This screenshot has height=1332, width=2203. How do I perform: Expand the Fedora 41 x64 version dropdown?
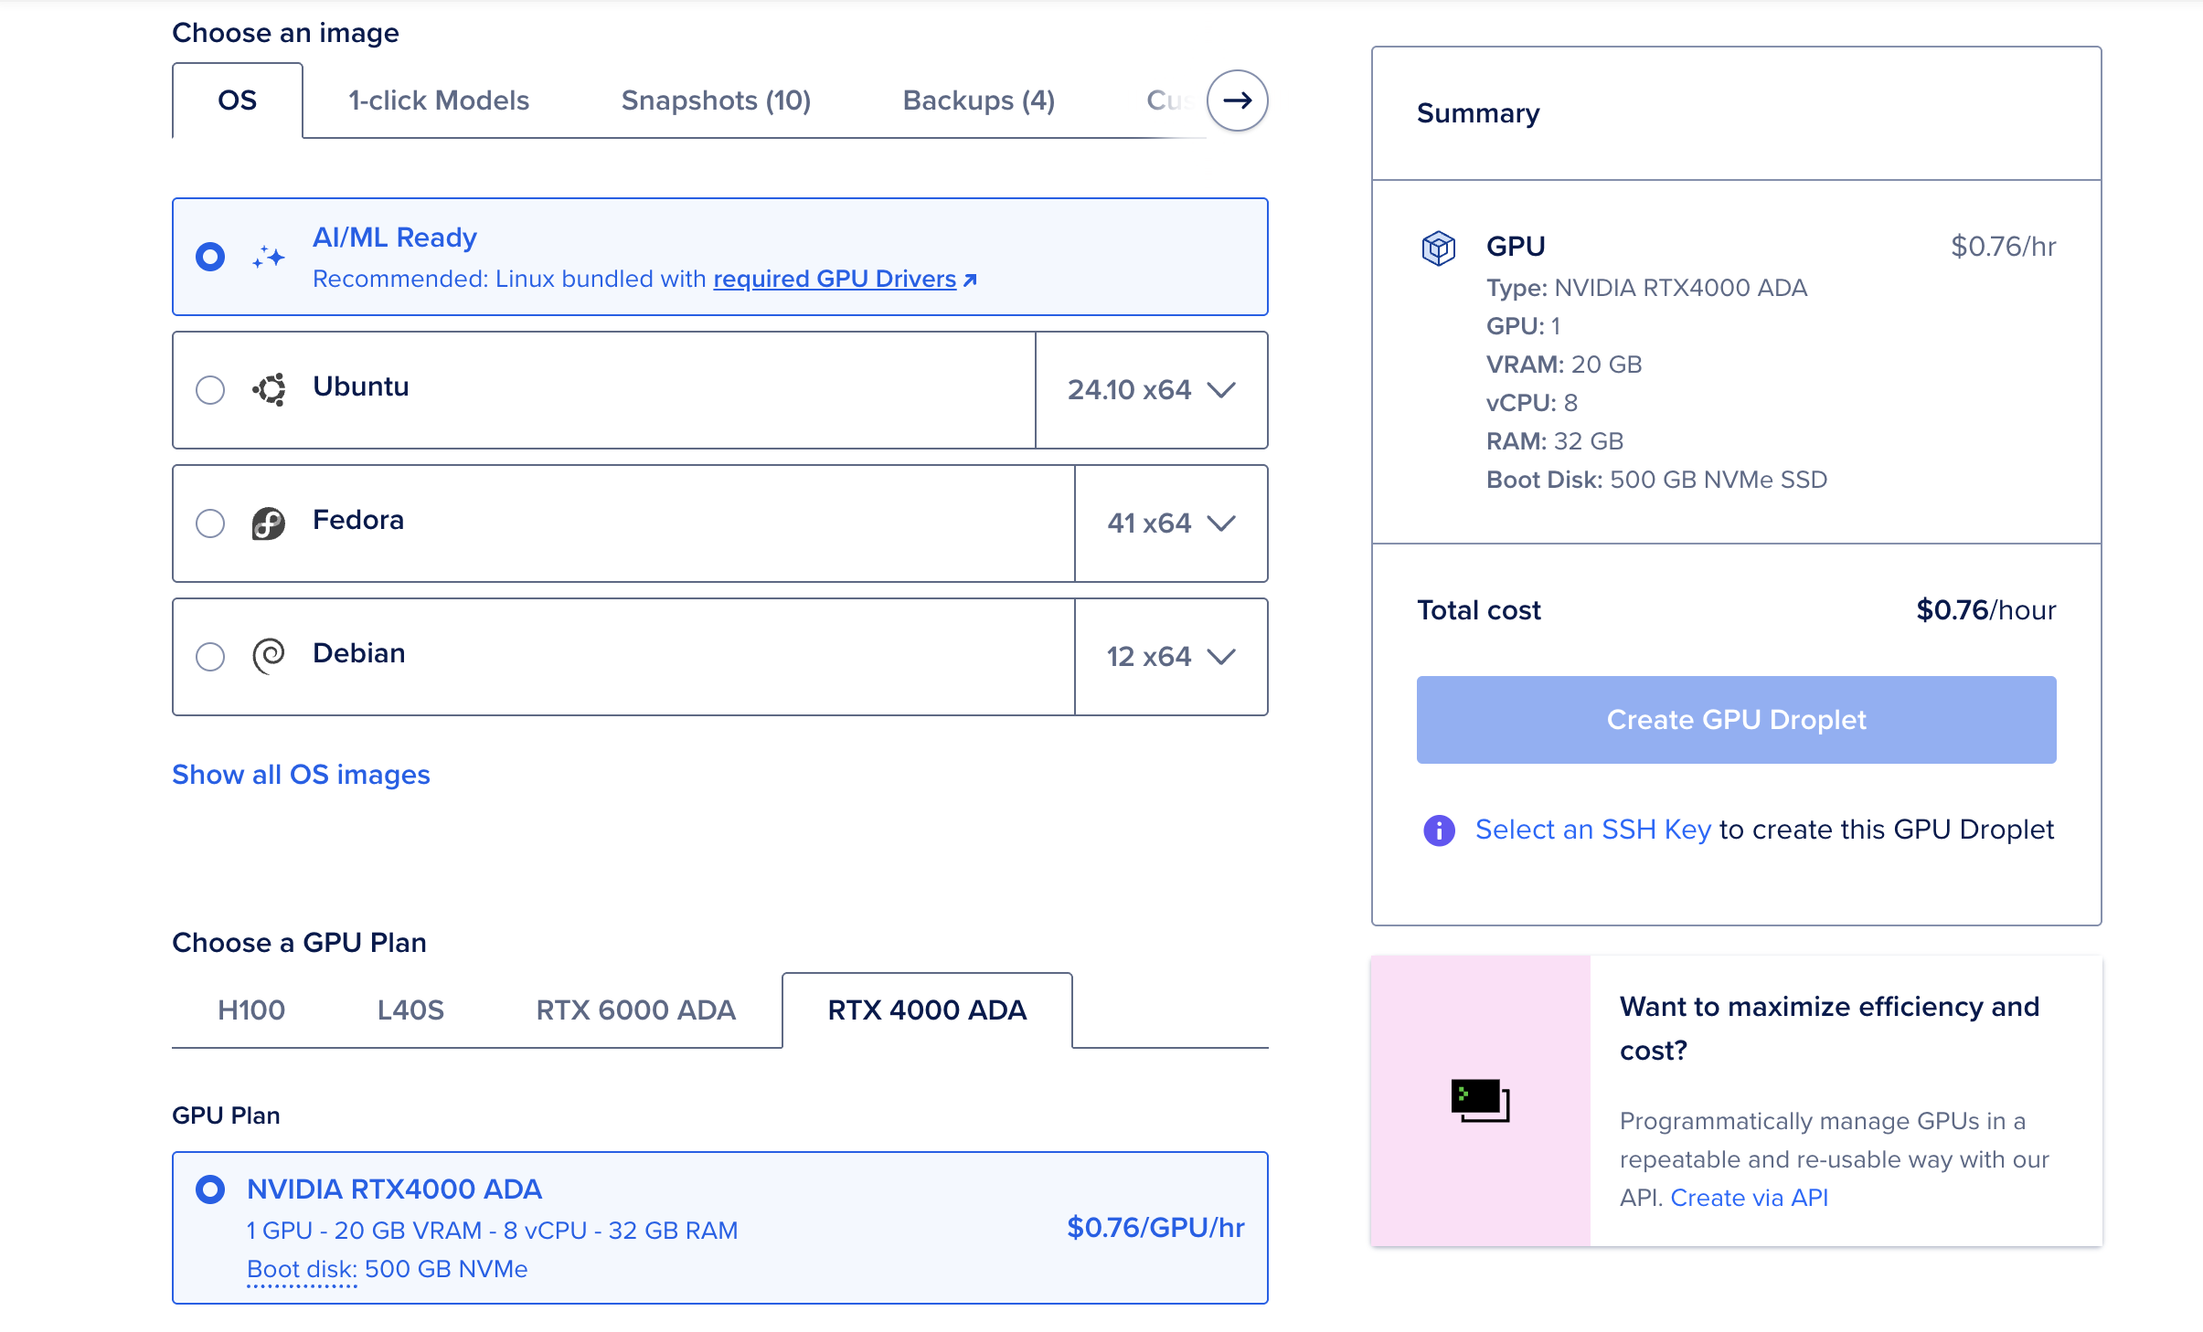click(1171, 523)
